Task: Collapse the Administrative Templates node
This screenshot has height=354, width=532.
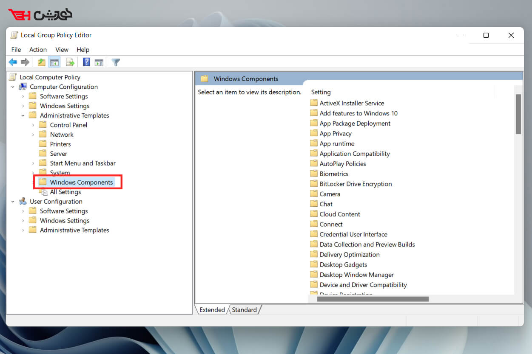Action: pos(23,115)
